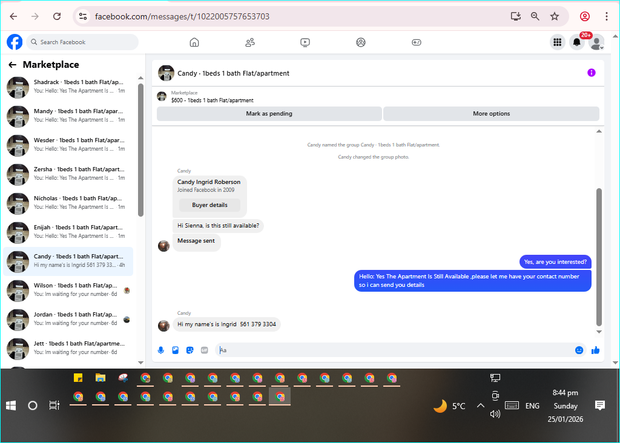Open File Explorer from taskbar
This screenshot has width=620, height=443.
[101, 378]
